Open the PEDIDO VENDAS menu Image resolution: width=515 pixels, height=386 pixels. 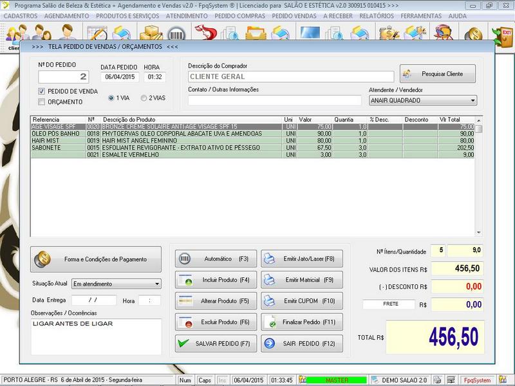294,15
